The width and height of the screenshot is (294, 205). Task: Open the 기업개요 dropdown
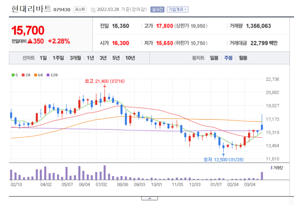[x=177, y=9]
